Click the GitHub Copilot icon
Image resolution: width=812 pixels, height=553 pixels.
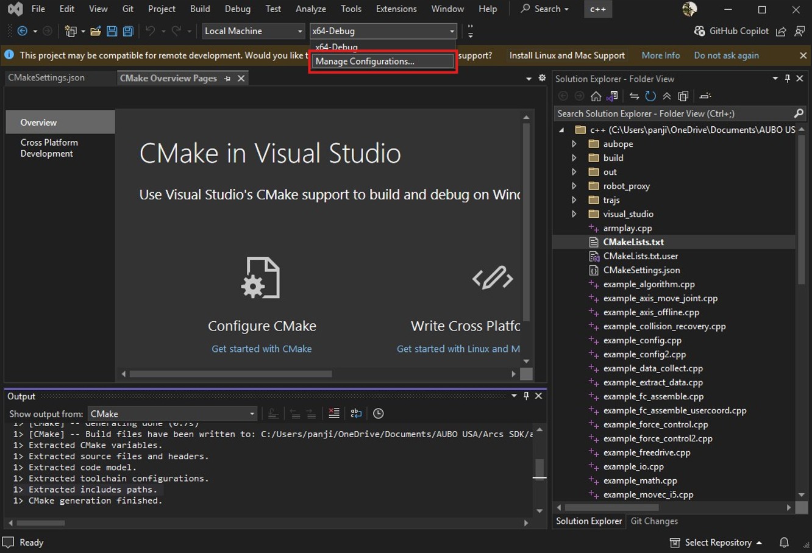tap(700, 31)
